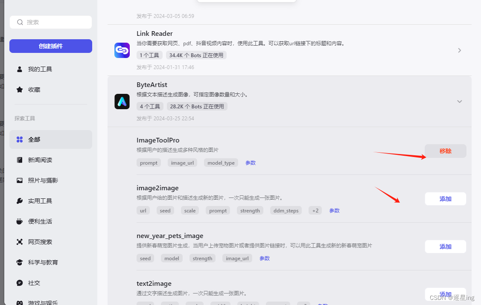The image size is (481, 305).
Task: Click the search magnifier icon
Action: pos(20,22)
